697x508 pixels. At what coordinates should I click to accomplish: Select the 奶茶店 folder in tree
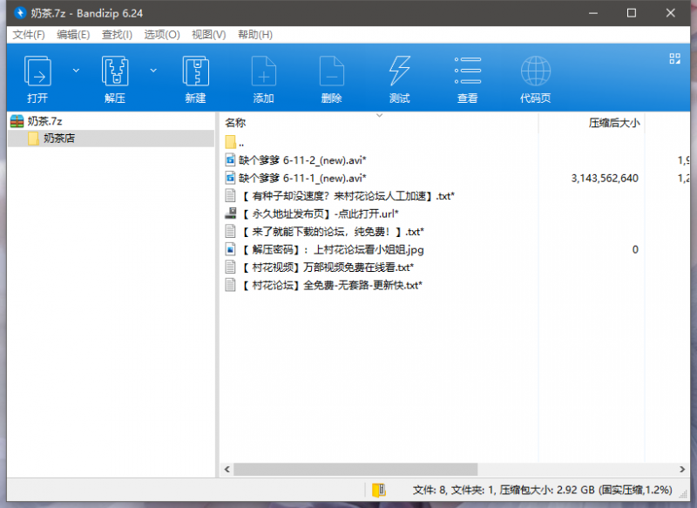point(59,139)
